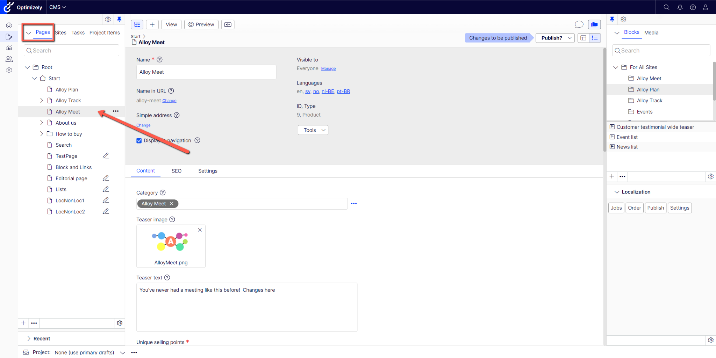Open the settings gear in left sidebar
The width and height of the screenshot is (716, 358).
point(9,70)
